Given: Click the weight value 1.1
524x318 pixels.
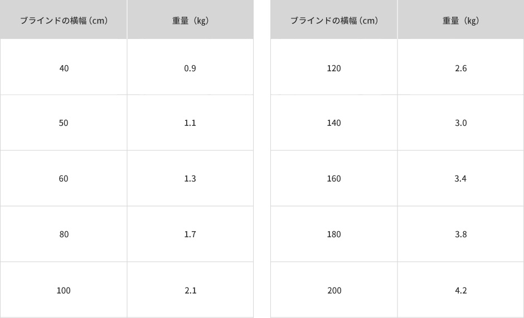Looking at the screenshot, I should [190, 123].
